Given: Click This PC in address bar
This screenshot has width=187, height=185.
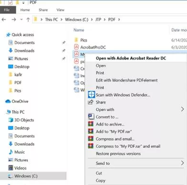Looking at the screenshot, I should coord(52,20).
